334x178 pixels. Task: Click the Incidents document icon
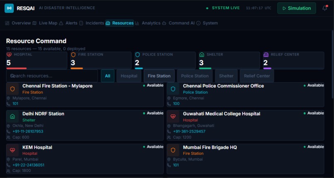pos(81,23)
